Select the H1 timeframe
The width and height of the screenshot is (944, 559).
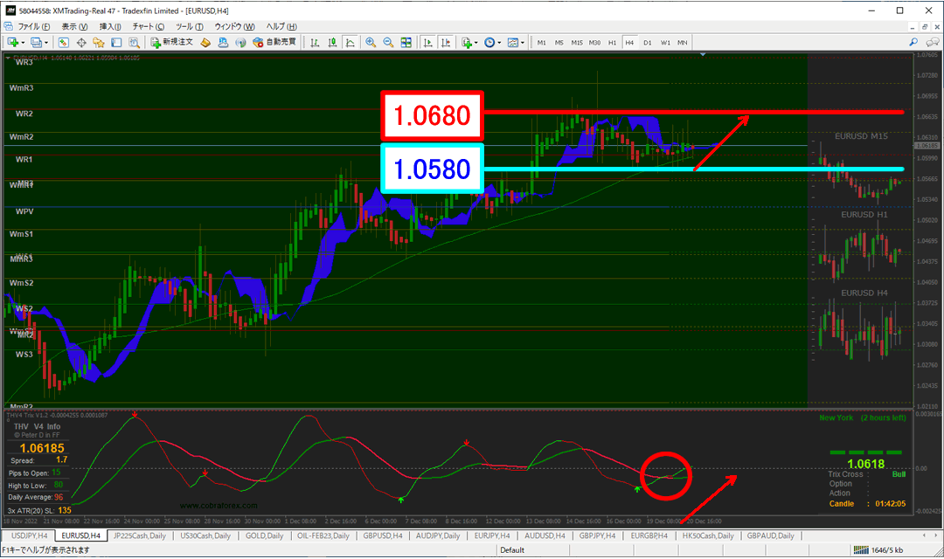coord(612,43)
